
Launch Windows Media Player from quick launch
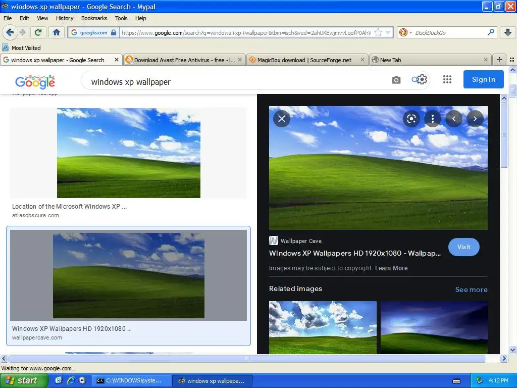82,380
